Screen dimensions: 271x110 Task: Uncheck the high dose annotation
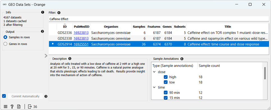point(166,77)
